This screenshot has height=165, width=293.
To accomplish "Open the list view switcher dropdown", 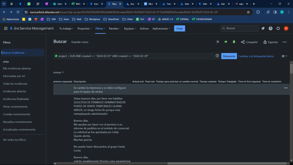I will click(284, 56).
